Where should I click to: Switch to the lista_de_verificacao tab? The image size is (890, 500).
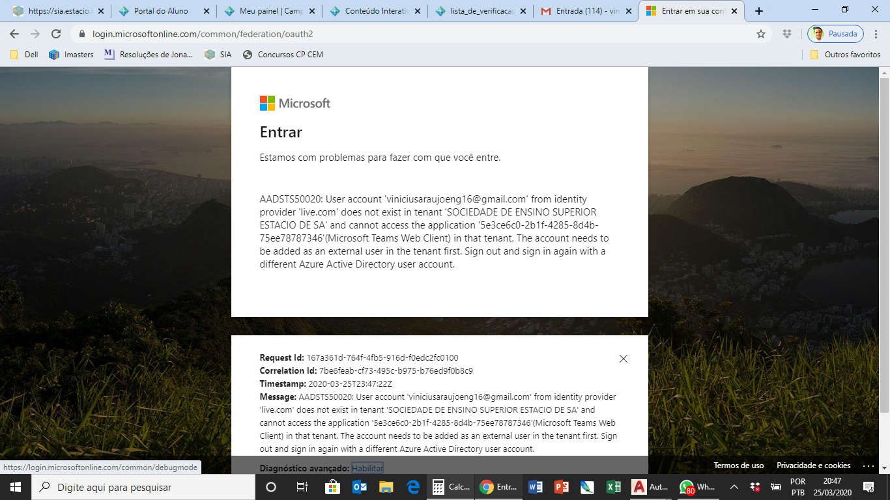[x=480, y=11]
